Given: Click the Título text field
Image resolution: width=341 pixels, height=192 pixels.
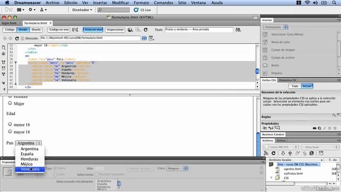Looking at the screenshot, I should point(199,30).
